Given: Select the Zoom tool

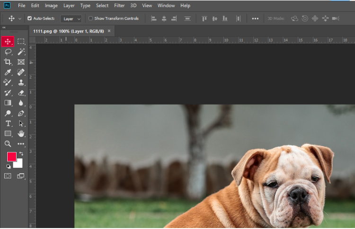Looking at the screenshot, I should [8, 144].
